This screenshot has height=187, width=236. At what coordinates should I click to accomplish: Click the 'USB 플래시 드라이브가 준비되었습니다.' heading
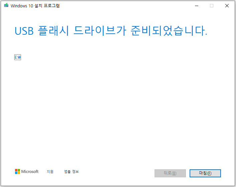pos(111,31)
